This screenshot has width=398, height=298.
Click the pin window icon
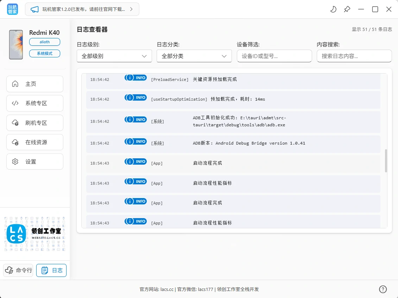[347, 9]
